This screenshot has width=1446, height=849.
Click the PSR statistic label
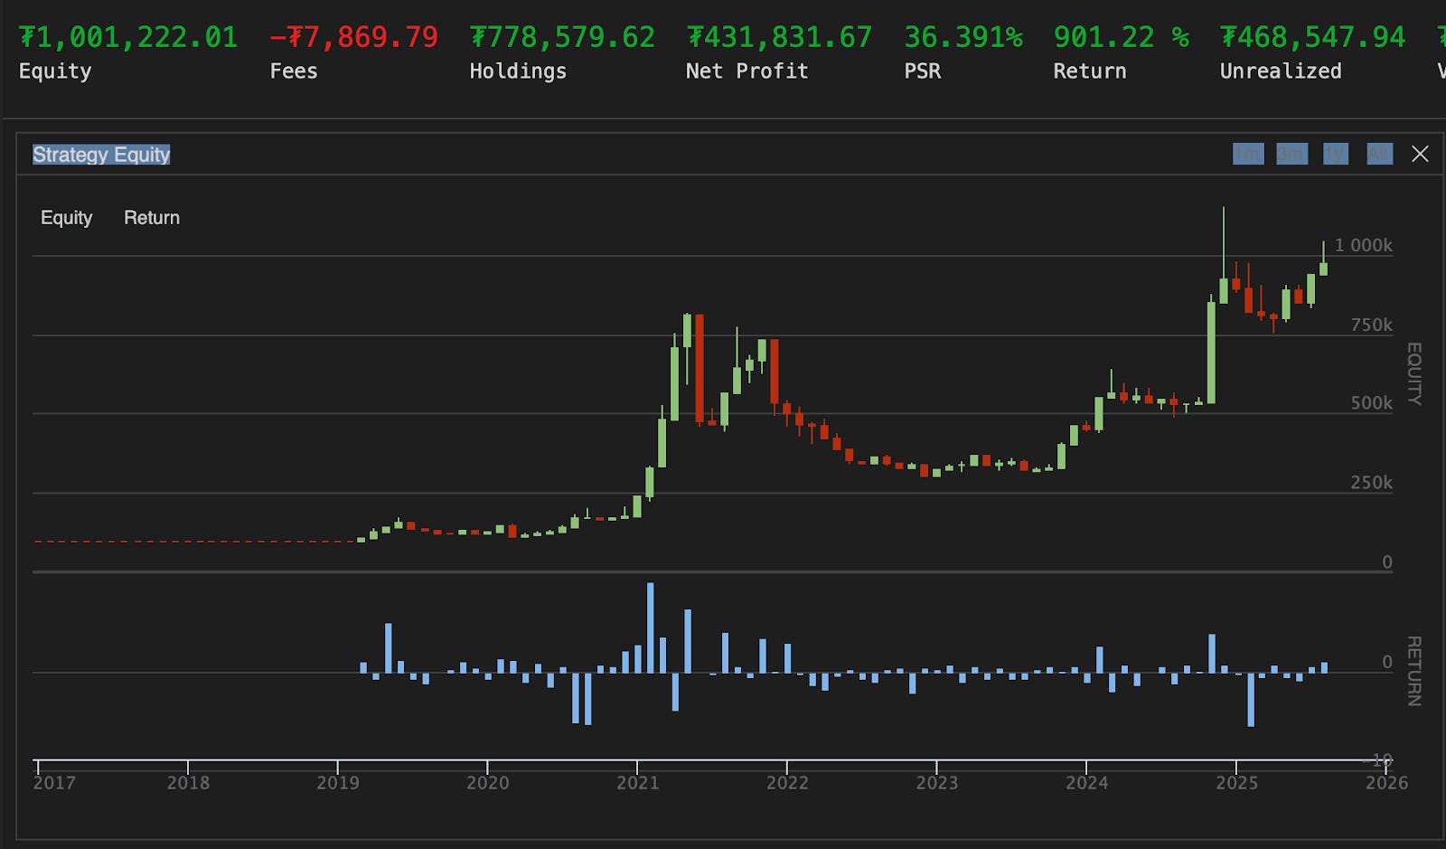[923, 71]
